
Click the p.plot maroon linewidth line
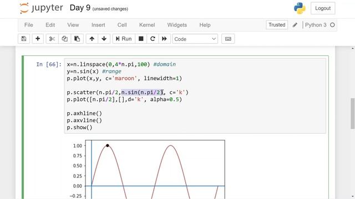[x=124, y=78]
